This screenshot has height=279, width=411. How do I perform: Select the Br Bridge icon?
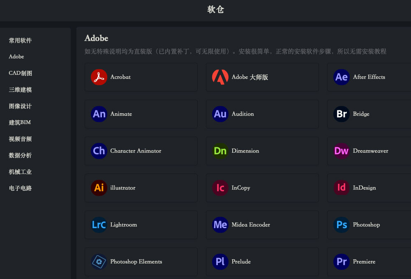coord(341,114)
